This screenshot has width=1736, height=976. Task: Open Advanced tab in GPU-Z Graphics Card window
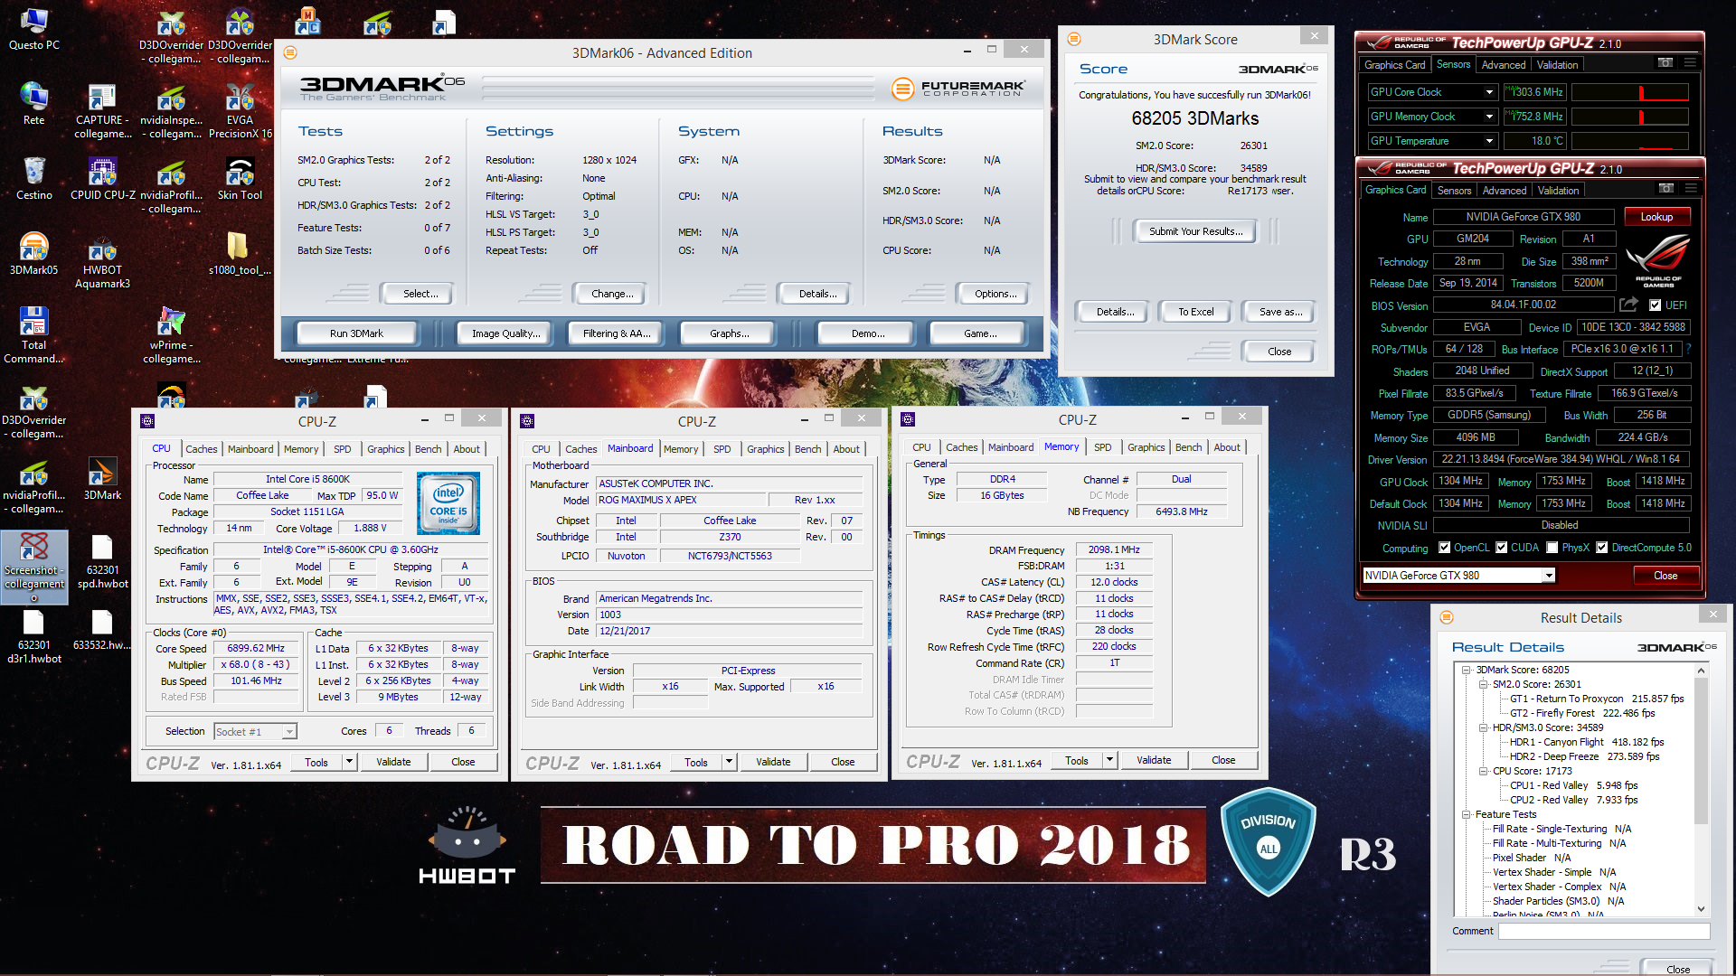1505,191
